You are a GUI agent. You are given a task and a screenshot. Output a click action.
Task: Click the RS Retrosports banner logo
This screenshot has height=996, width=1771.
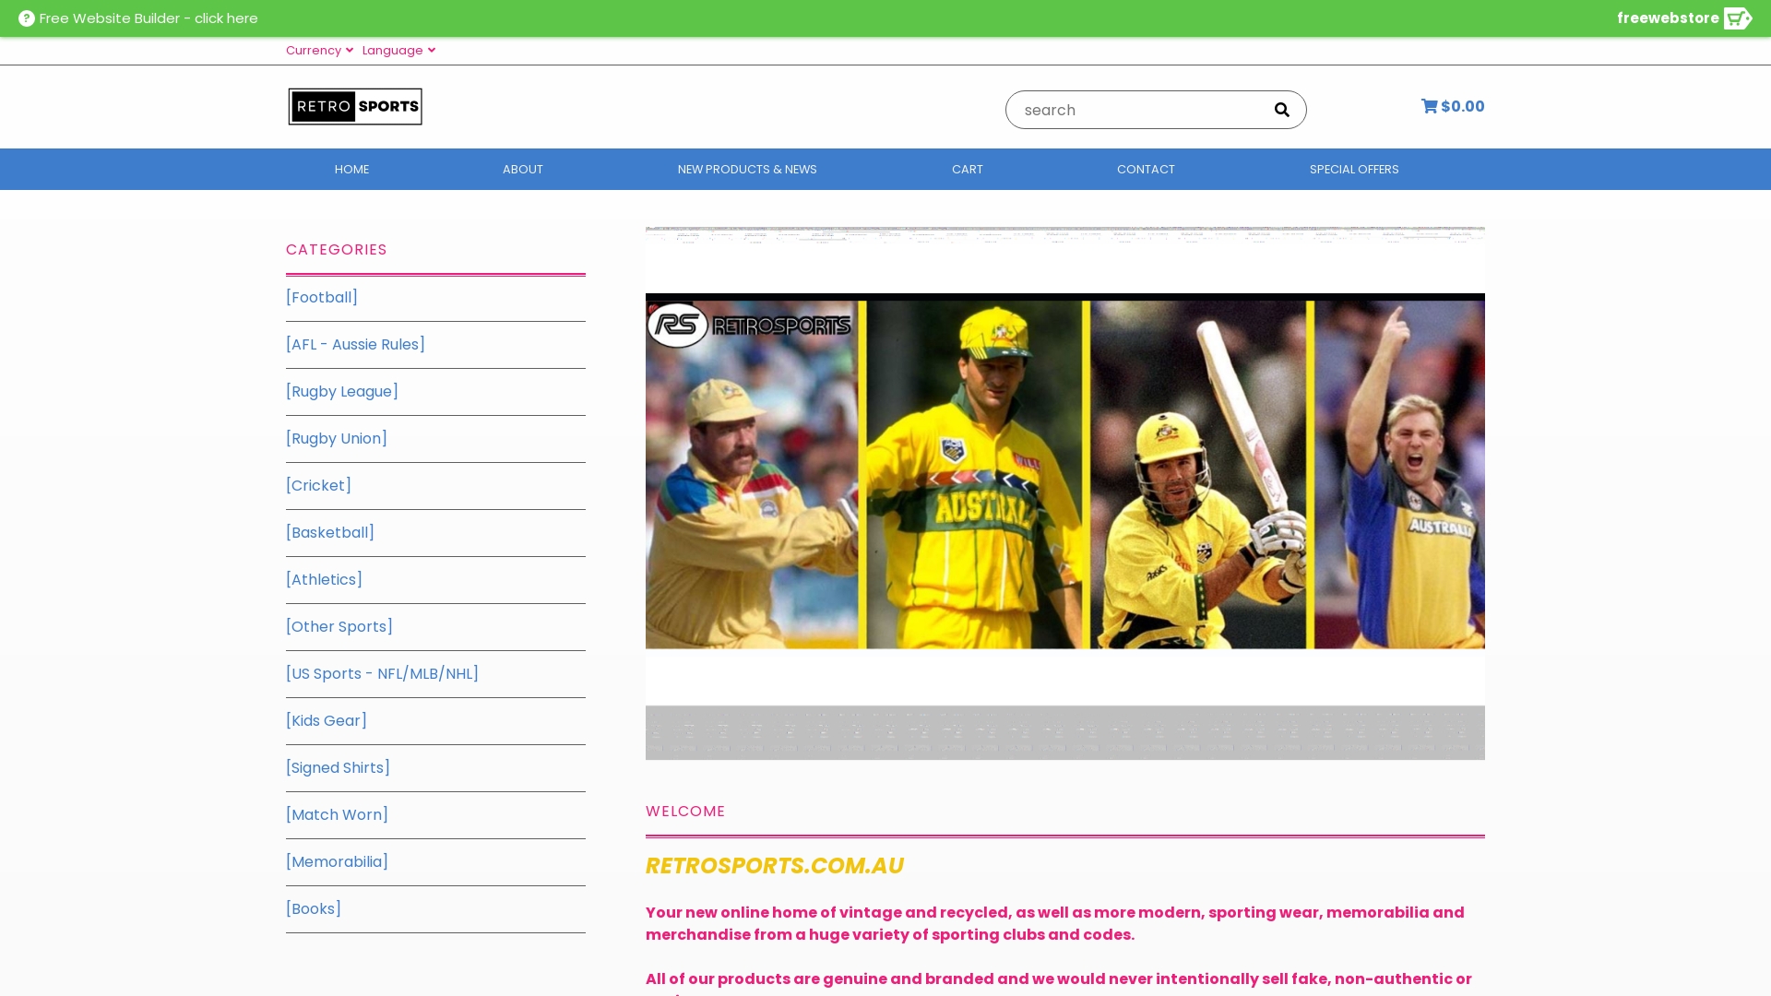(749, 326)
